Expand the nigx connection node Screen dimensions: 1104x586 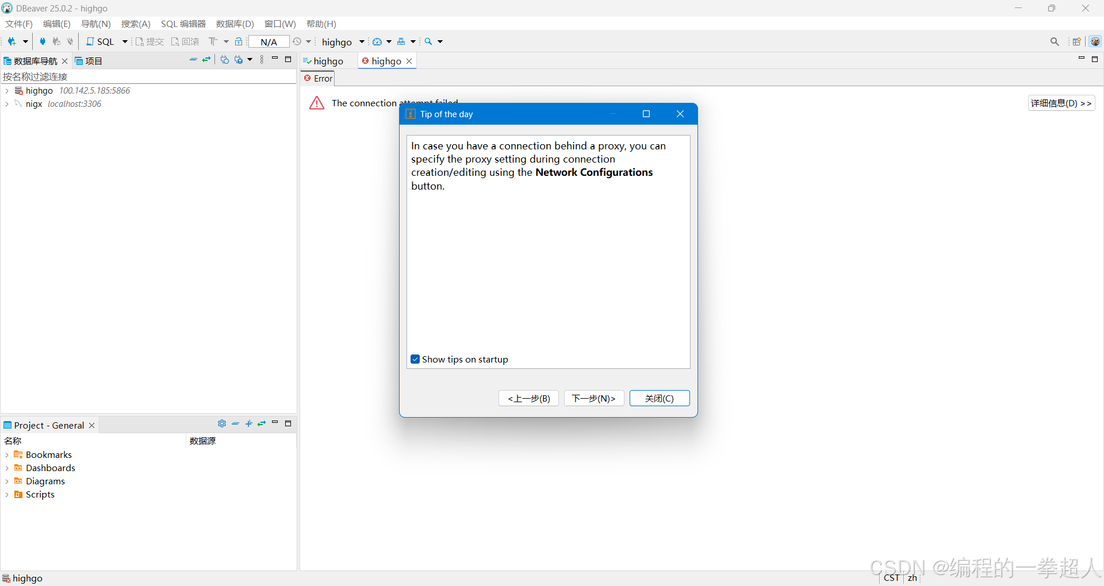[6, 104]
